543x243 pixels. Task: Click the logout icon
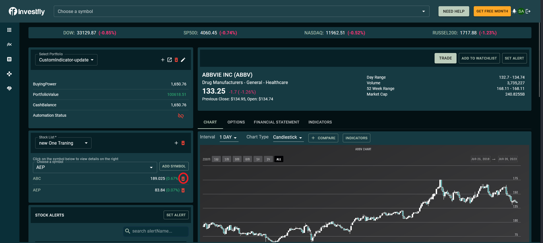coord(528,11)
